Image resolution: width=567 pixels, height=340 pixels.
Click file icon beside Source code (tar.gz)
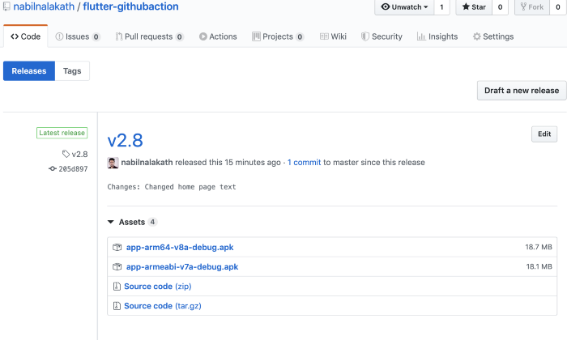coord(117,305)
